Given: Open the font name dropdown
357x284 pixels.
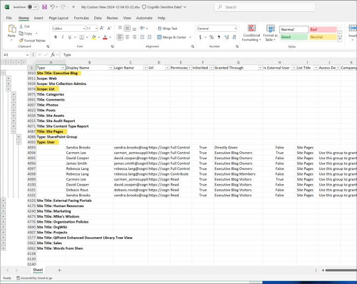Looking at the screenshot, I should tap(84, 29).
